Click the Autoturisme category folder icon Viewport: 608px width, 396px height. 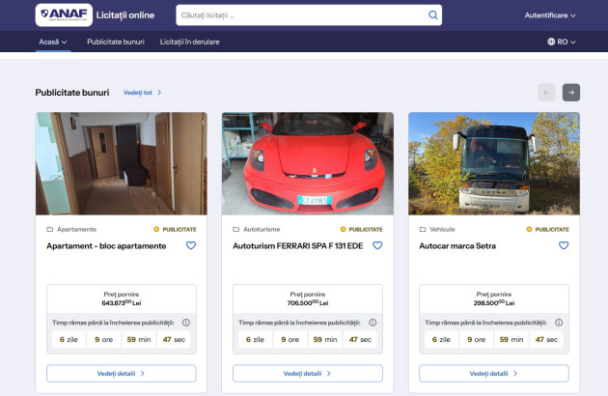click(x=235, y=230)
